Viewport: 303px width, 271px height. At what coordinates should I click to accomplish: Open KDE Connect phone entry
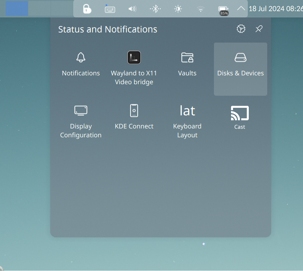click(x=134, y=122)
